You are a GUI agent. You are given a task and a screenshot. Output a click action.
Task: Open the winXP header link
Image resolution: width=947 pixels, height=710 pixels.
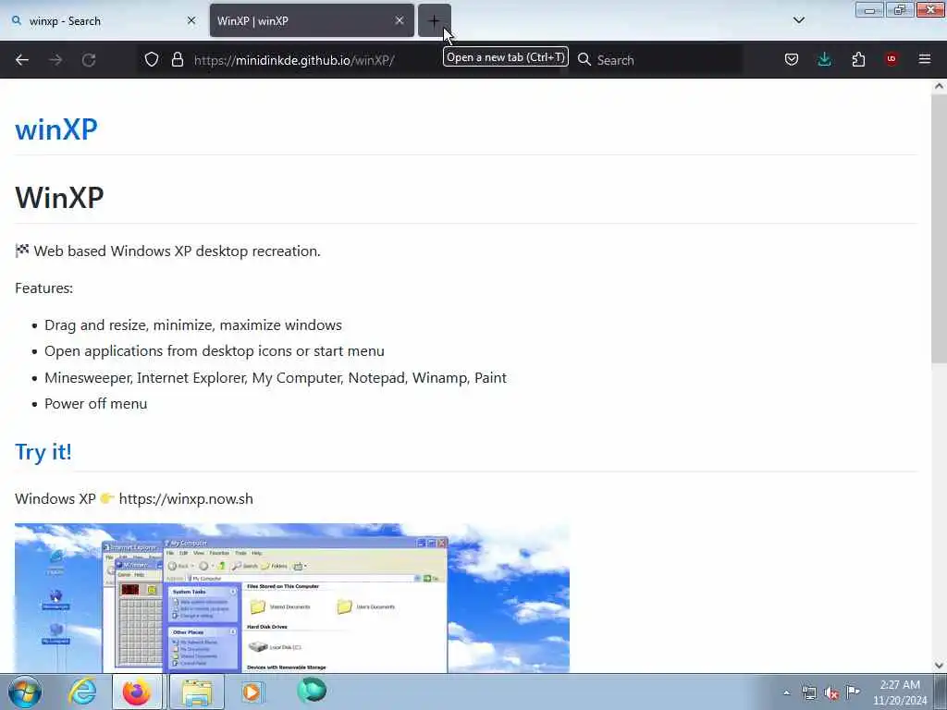[x=56, y=129]
